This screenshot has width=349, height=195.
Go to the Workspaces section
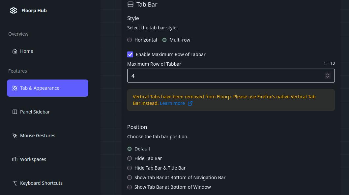[x=33, y=159]
